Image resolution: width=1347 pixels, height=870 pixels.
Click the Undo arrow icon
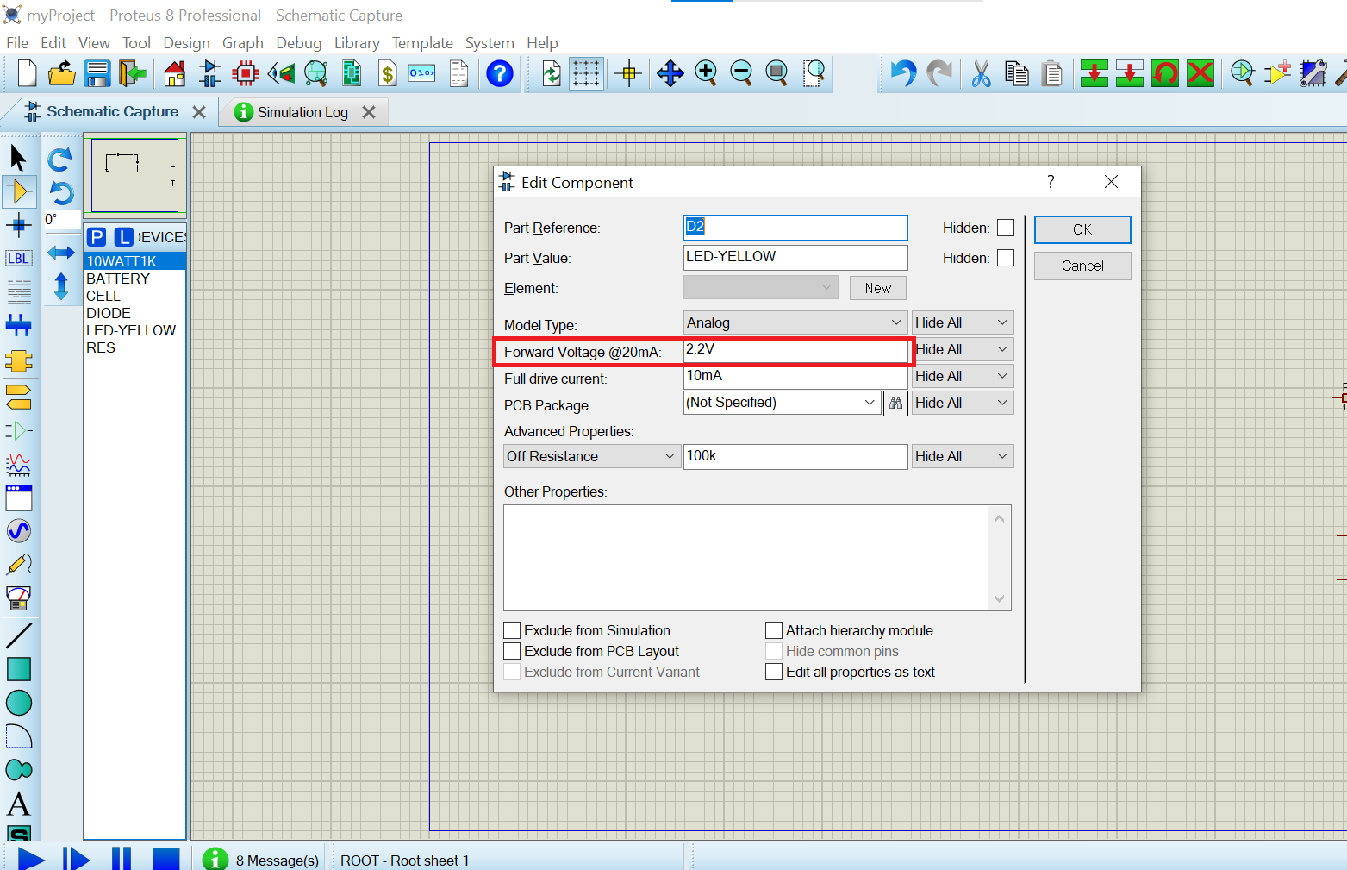(902, 74)
